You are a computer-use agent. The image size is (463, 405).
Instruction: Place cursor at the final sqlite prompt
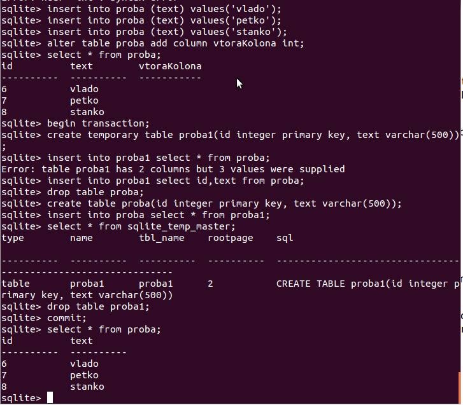(x=50, y=397)
